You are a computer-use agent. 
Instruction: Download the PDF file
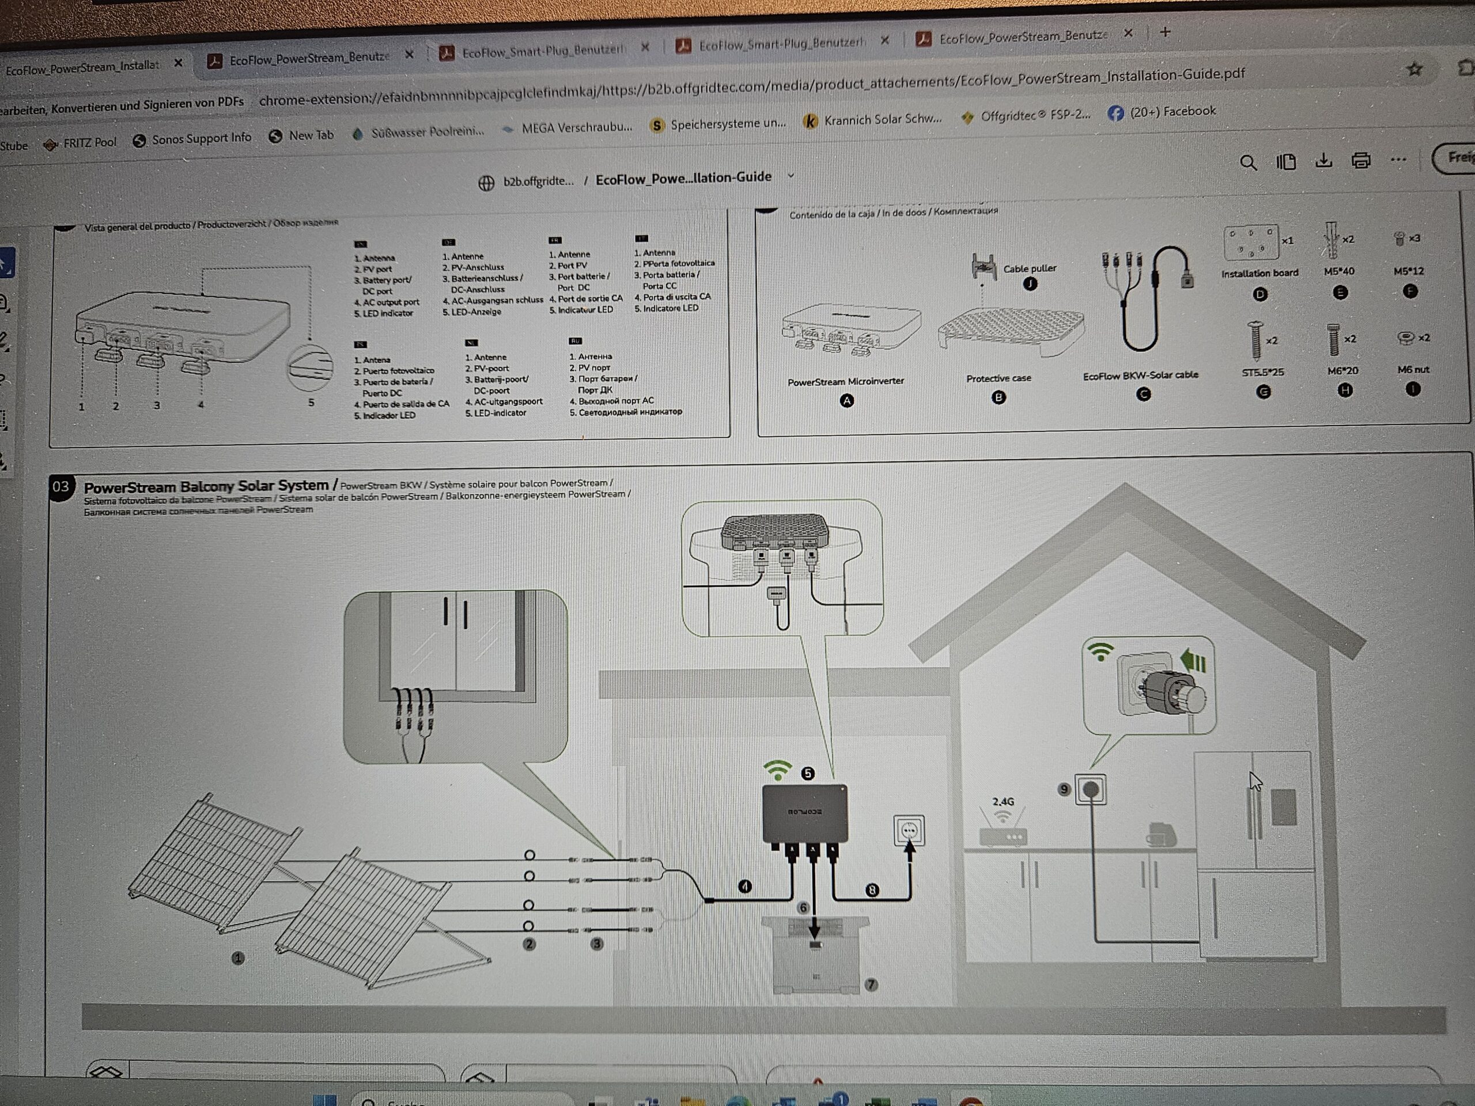tap(1323, 161)
